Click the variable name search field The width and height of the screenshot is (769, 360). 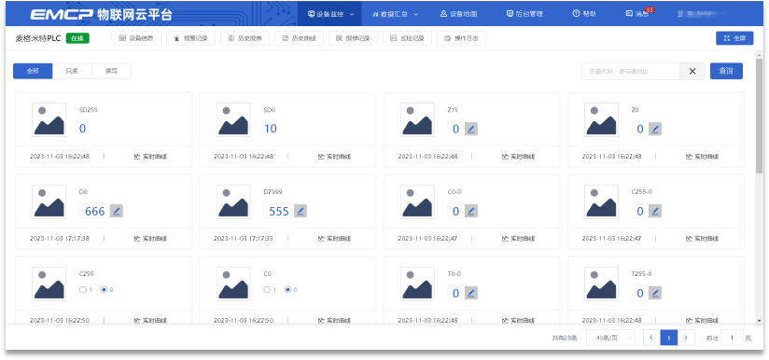point(631,71)
